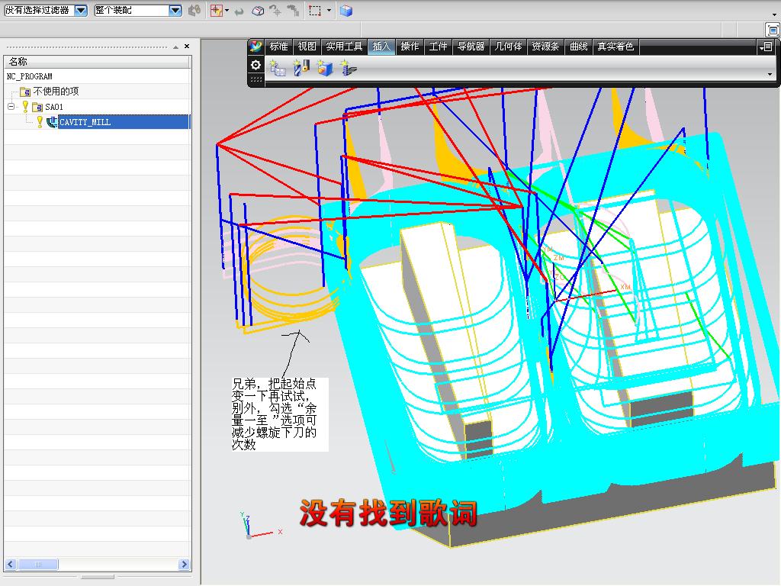
Task: Click the gear settings icon on floating toolbar
Action: tap(256, 65)
